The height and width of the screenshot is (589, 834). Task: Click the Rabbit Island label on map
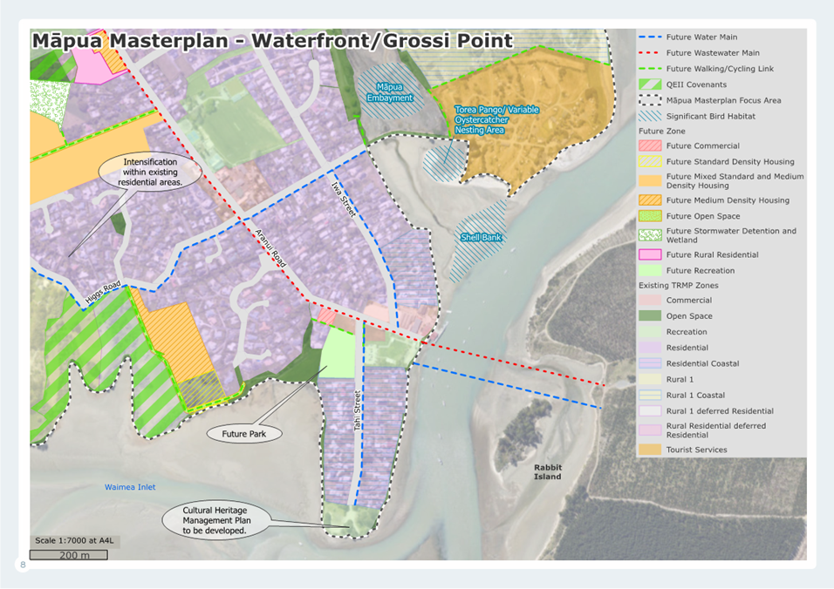coord(548,472)
